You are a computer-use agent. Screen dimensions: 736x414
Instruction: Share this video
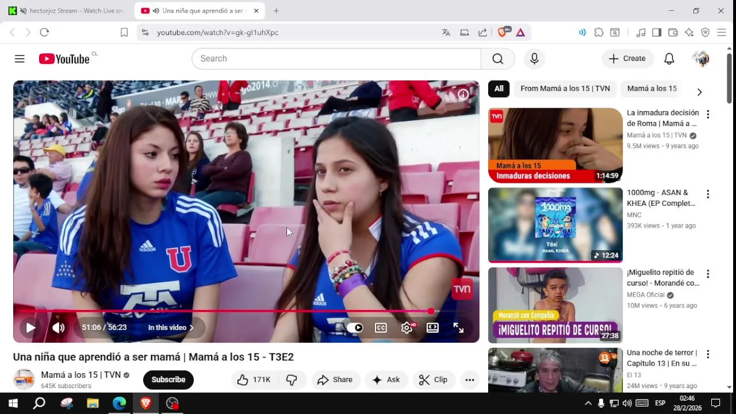[335, 379]
